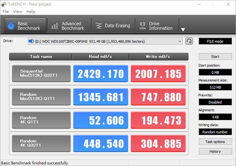
Task: Click the Random 4K Q1T1 task button
Action: pyautogui.click(x=41, y=120)
